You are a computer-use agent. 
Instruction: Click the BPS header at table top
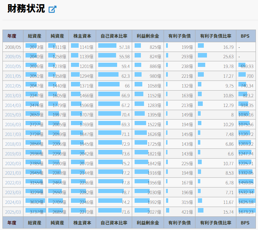[246, 36]
